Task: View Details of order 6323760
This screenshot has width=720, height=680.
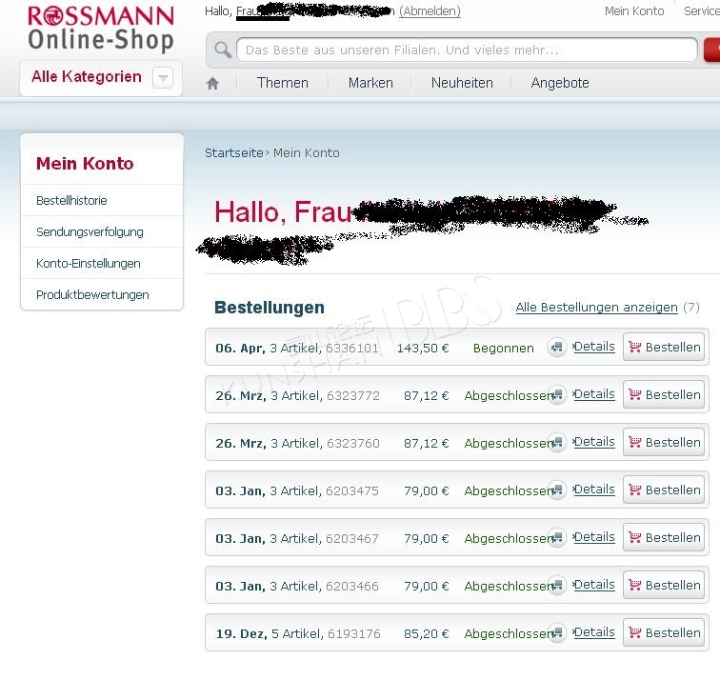Action: coord(594,442)
